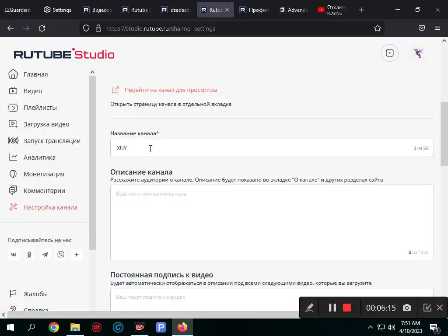Open the Viber social icon
Image resolution: width=448 pixels, height=336 pixels.
[x=60, y=254]
